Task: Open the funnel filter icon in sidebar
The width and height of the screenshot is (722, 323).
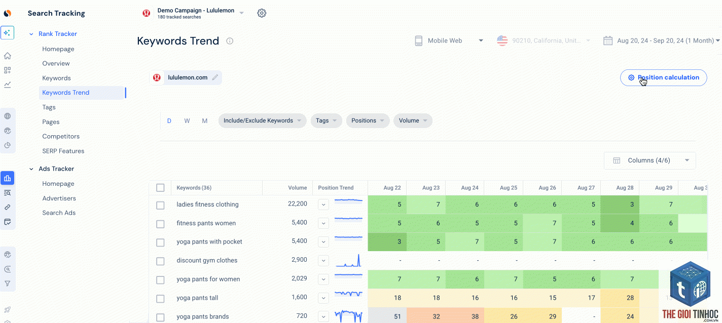Action: (x=8, y=284)
